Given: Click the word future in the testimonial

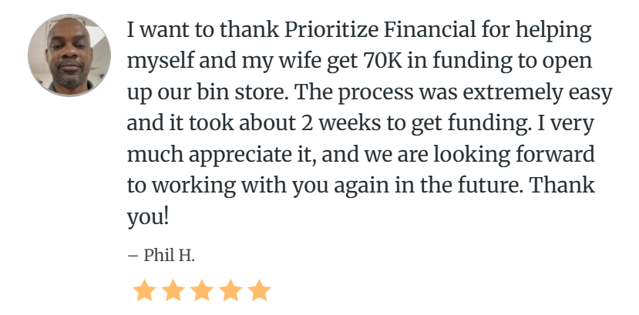Looking at the screenshot, I should pyautogui.click(x=499, y=186).
